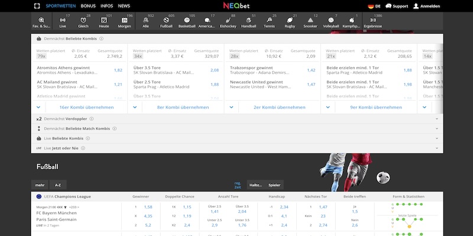
Task: Expand the 16er Kombi details chevron
Action: click(x=38, y=107)
